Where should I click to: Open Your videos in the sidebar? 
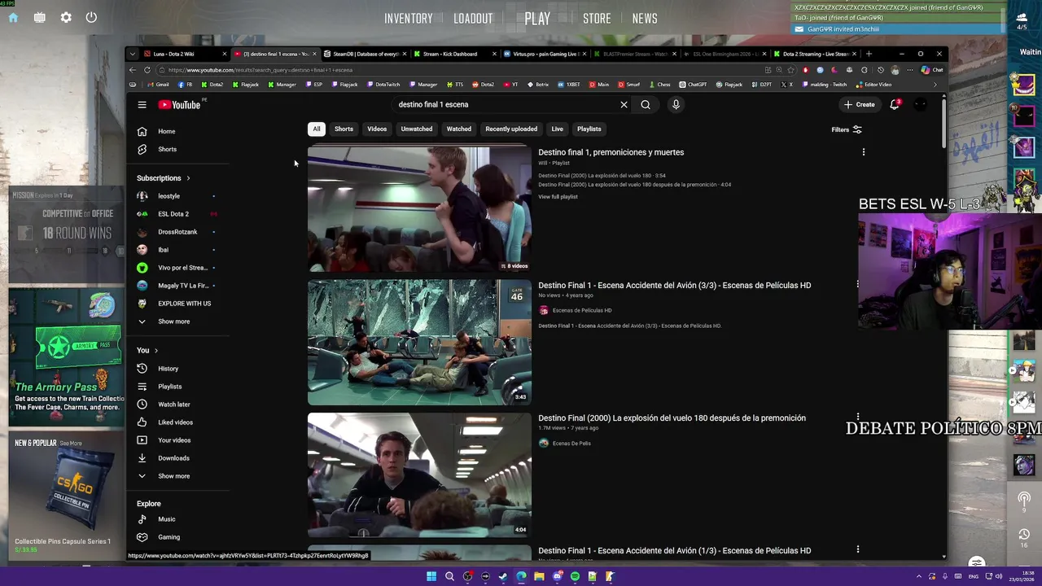point(175,440)
